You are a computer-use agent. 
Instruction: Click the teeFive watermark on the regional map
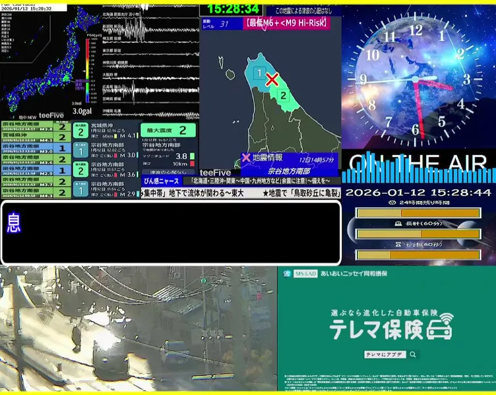pos(215,172)
